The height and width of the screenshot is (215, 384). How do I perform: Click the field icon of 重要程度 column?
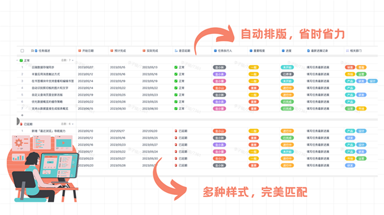251,51
